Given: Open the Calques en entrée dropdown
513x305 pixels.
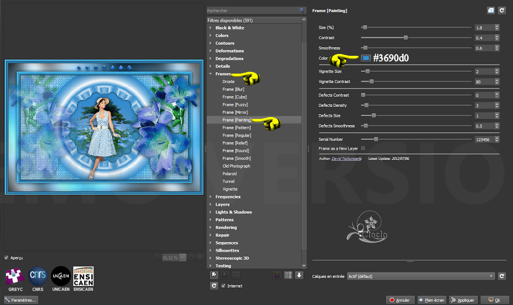Looking at the screenshot, I should pos(420,276).
